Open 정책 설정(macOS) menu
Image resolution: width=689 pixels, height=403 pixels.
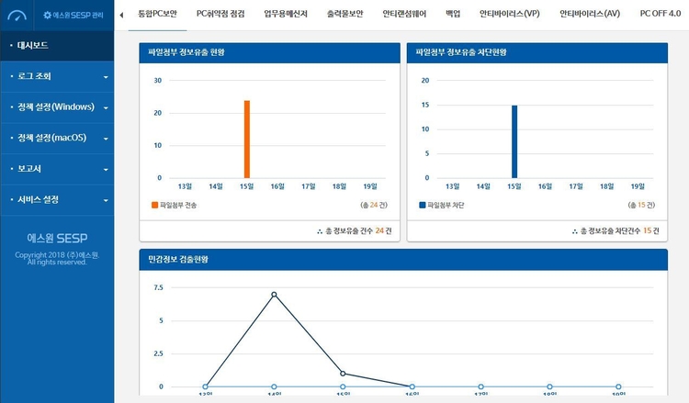[x=57, y=138]
